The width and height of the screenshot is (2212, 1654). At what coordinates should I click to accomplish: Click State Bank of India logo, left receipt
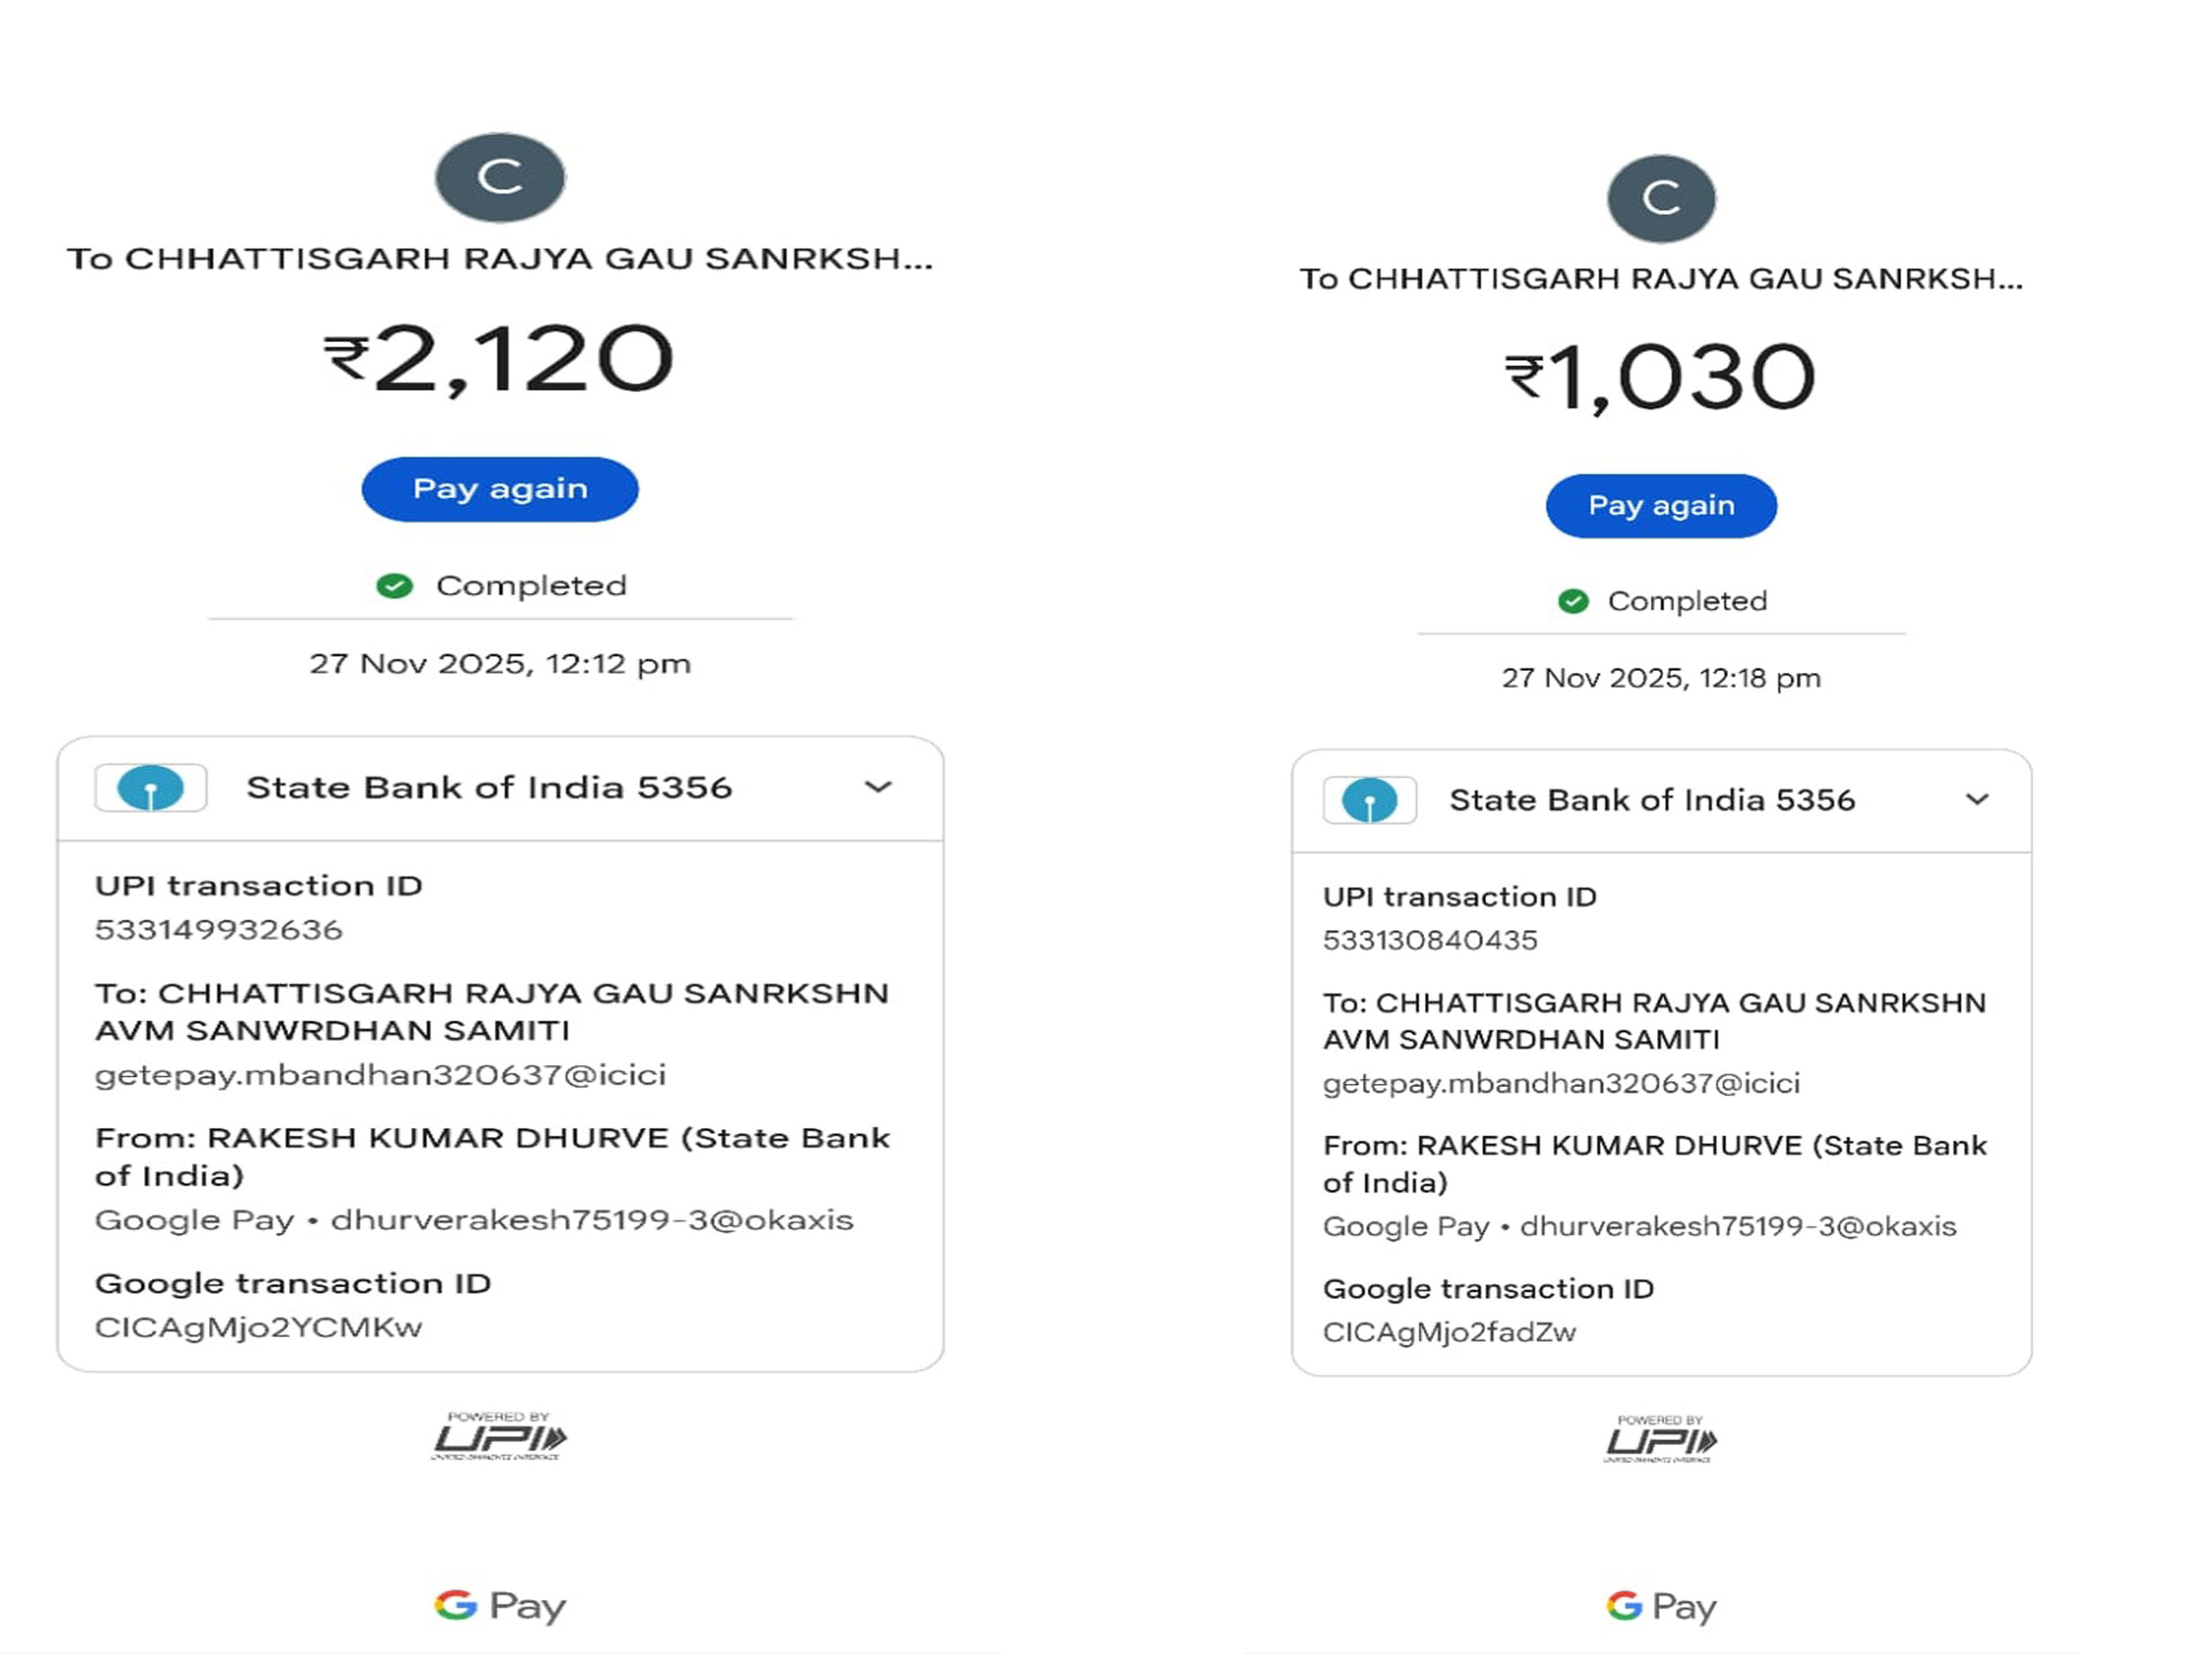point(151,788)
